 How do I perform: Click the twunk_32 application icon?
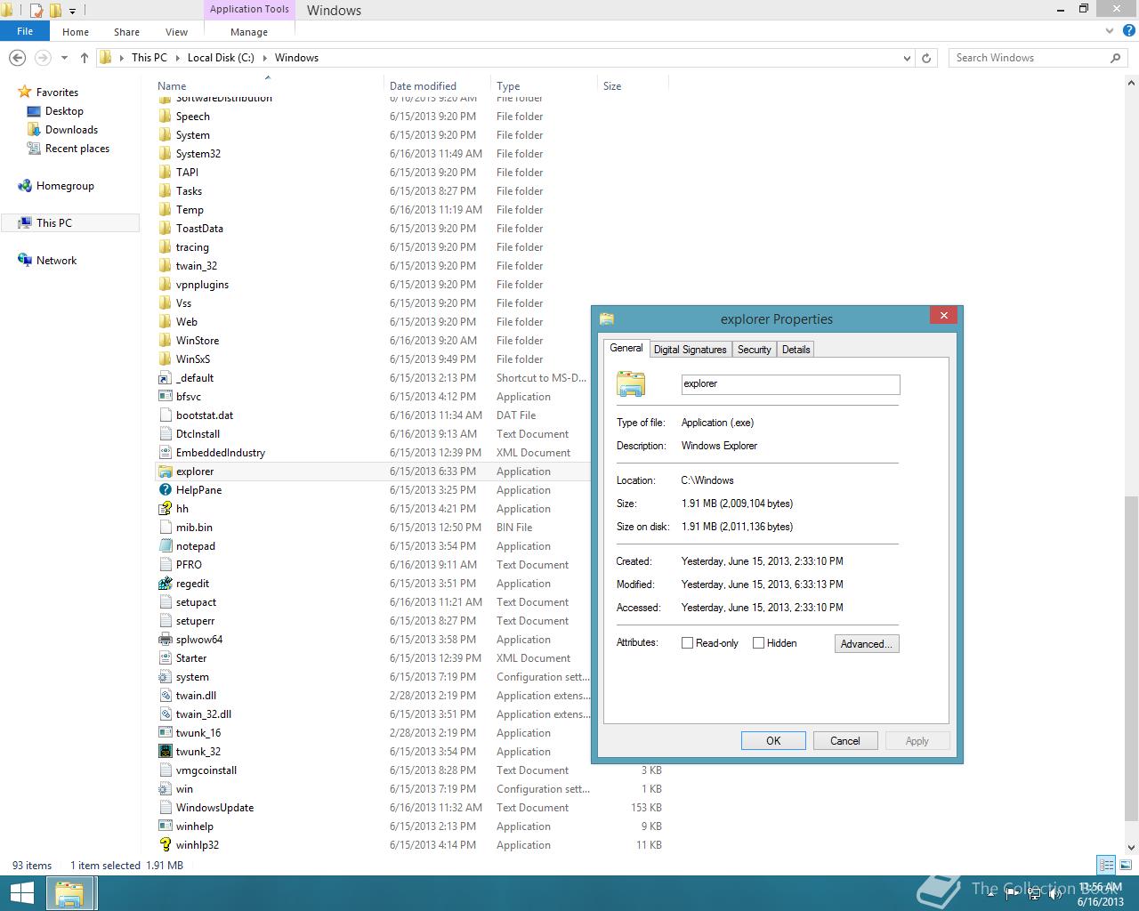point(165,752)
